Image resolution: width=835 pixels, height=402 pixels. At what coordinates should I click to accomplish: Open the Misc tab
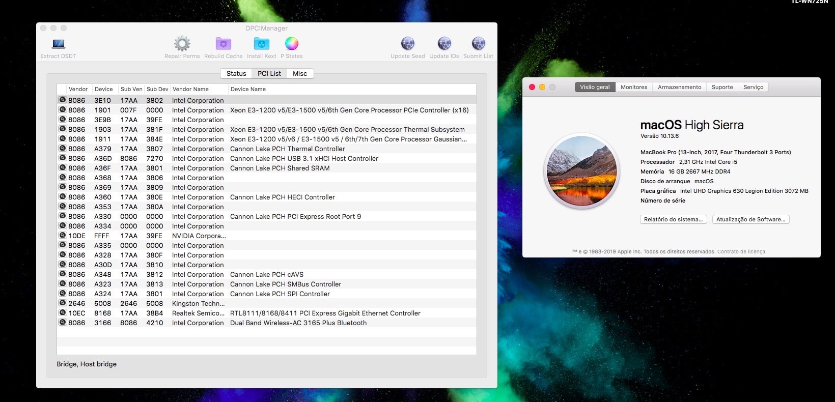300,74
